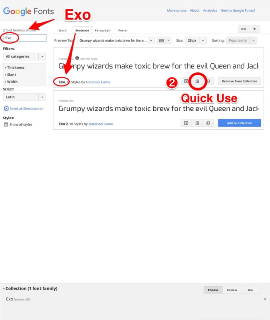Click the Preview Text input box
270x320 pixels.
pyautogui.click(x=113, y=41)
